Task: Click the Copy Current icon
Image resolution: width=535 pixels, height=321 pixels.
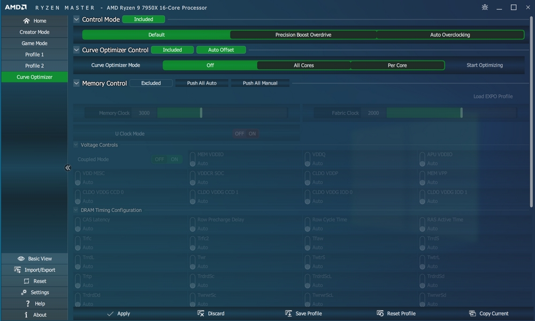Action: (472, 314)
